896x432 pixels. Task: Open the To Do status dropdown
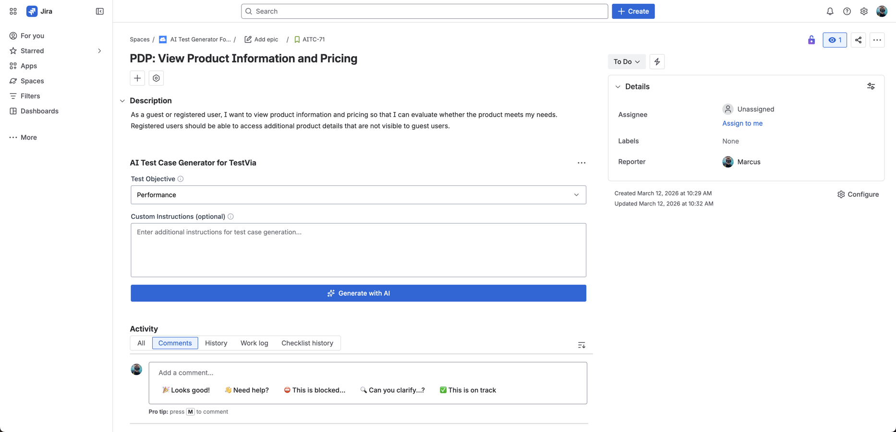[x=626, y=61]
